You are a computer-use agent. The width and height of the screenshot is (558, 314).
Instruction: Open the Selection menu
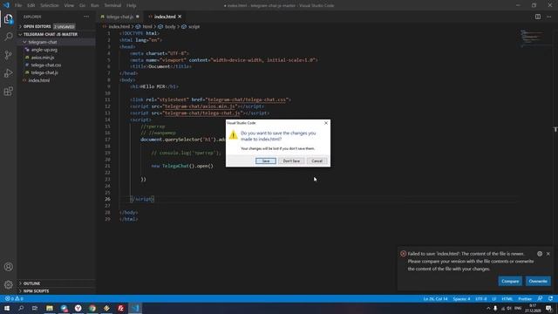[50, 5]
